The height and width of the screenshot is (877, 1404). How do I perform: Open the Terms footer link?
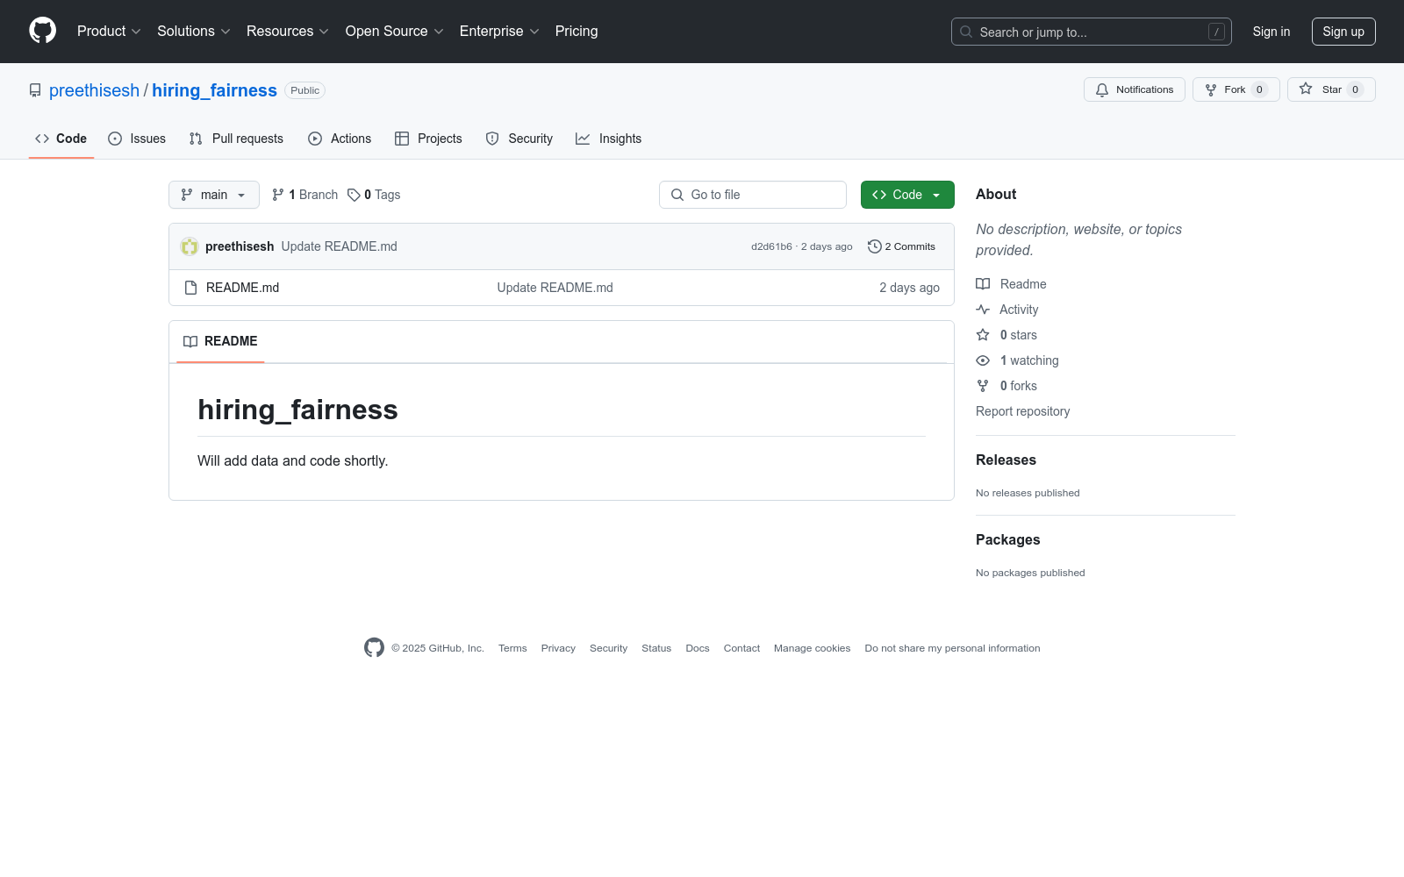pyautogui.click(x=512, y=648)
